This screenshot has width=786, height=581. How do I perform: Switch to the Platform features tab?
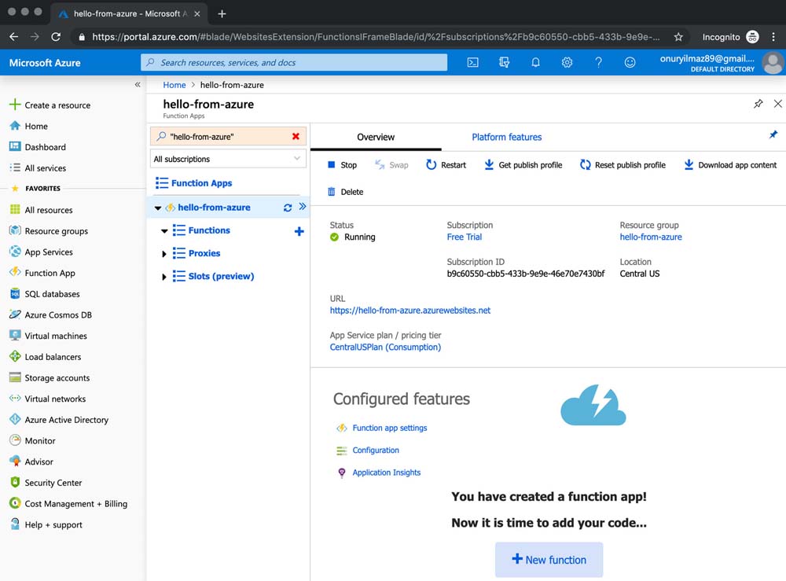506,137
